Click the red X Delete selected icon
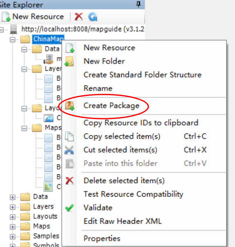This screenshot has height=247, width=235. pyautogui.click(x=70, y=181)
